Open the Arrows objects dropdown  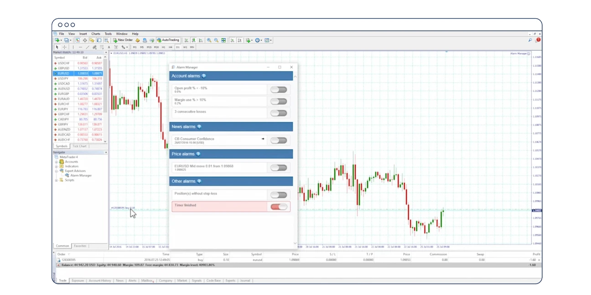pyautogui.click(x=124, y=47)
